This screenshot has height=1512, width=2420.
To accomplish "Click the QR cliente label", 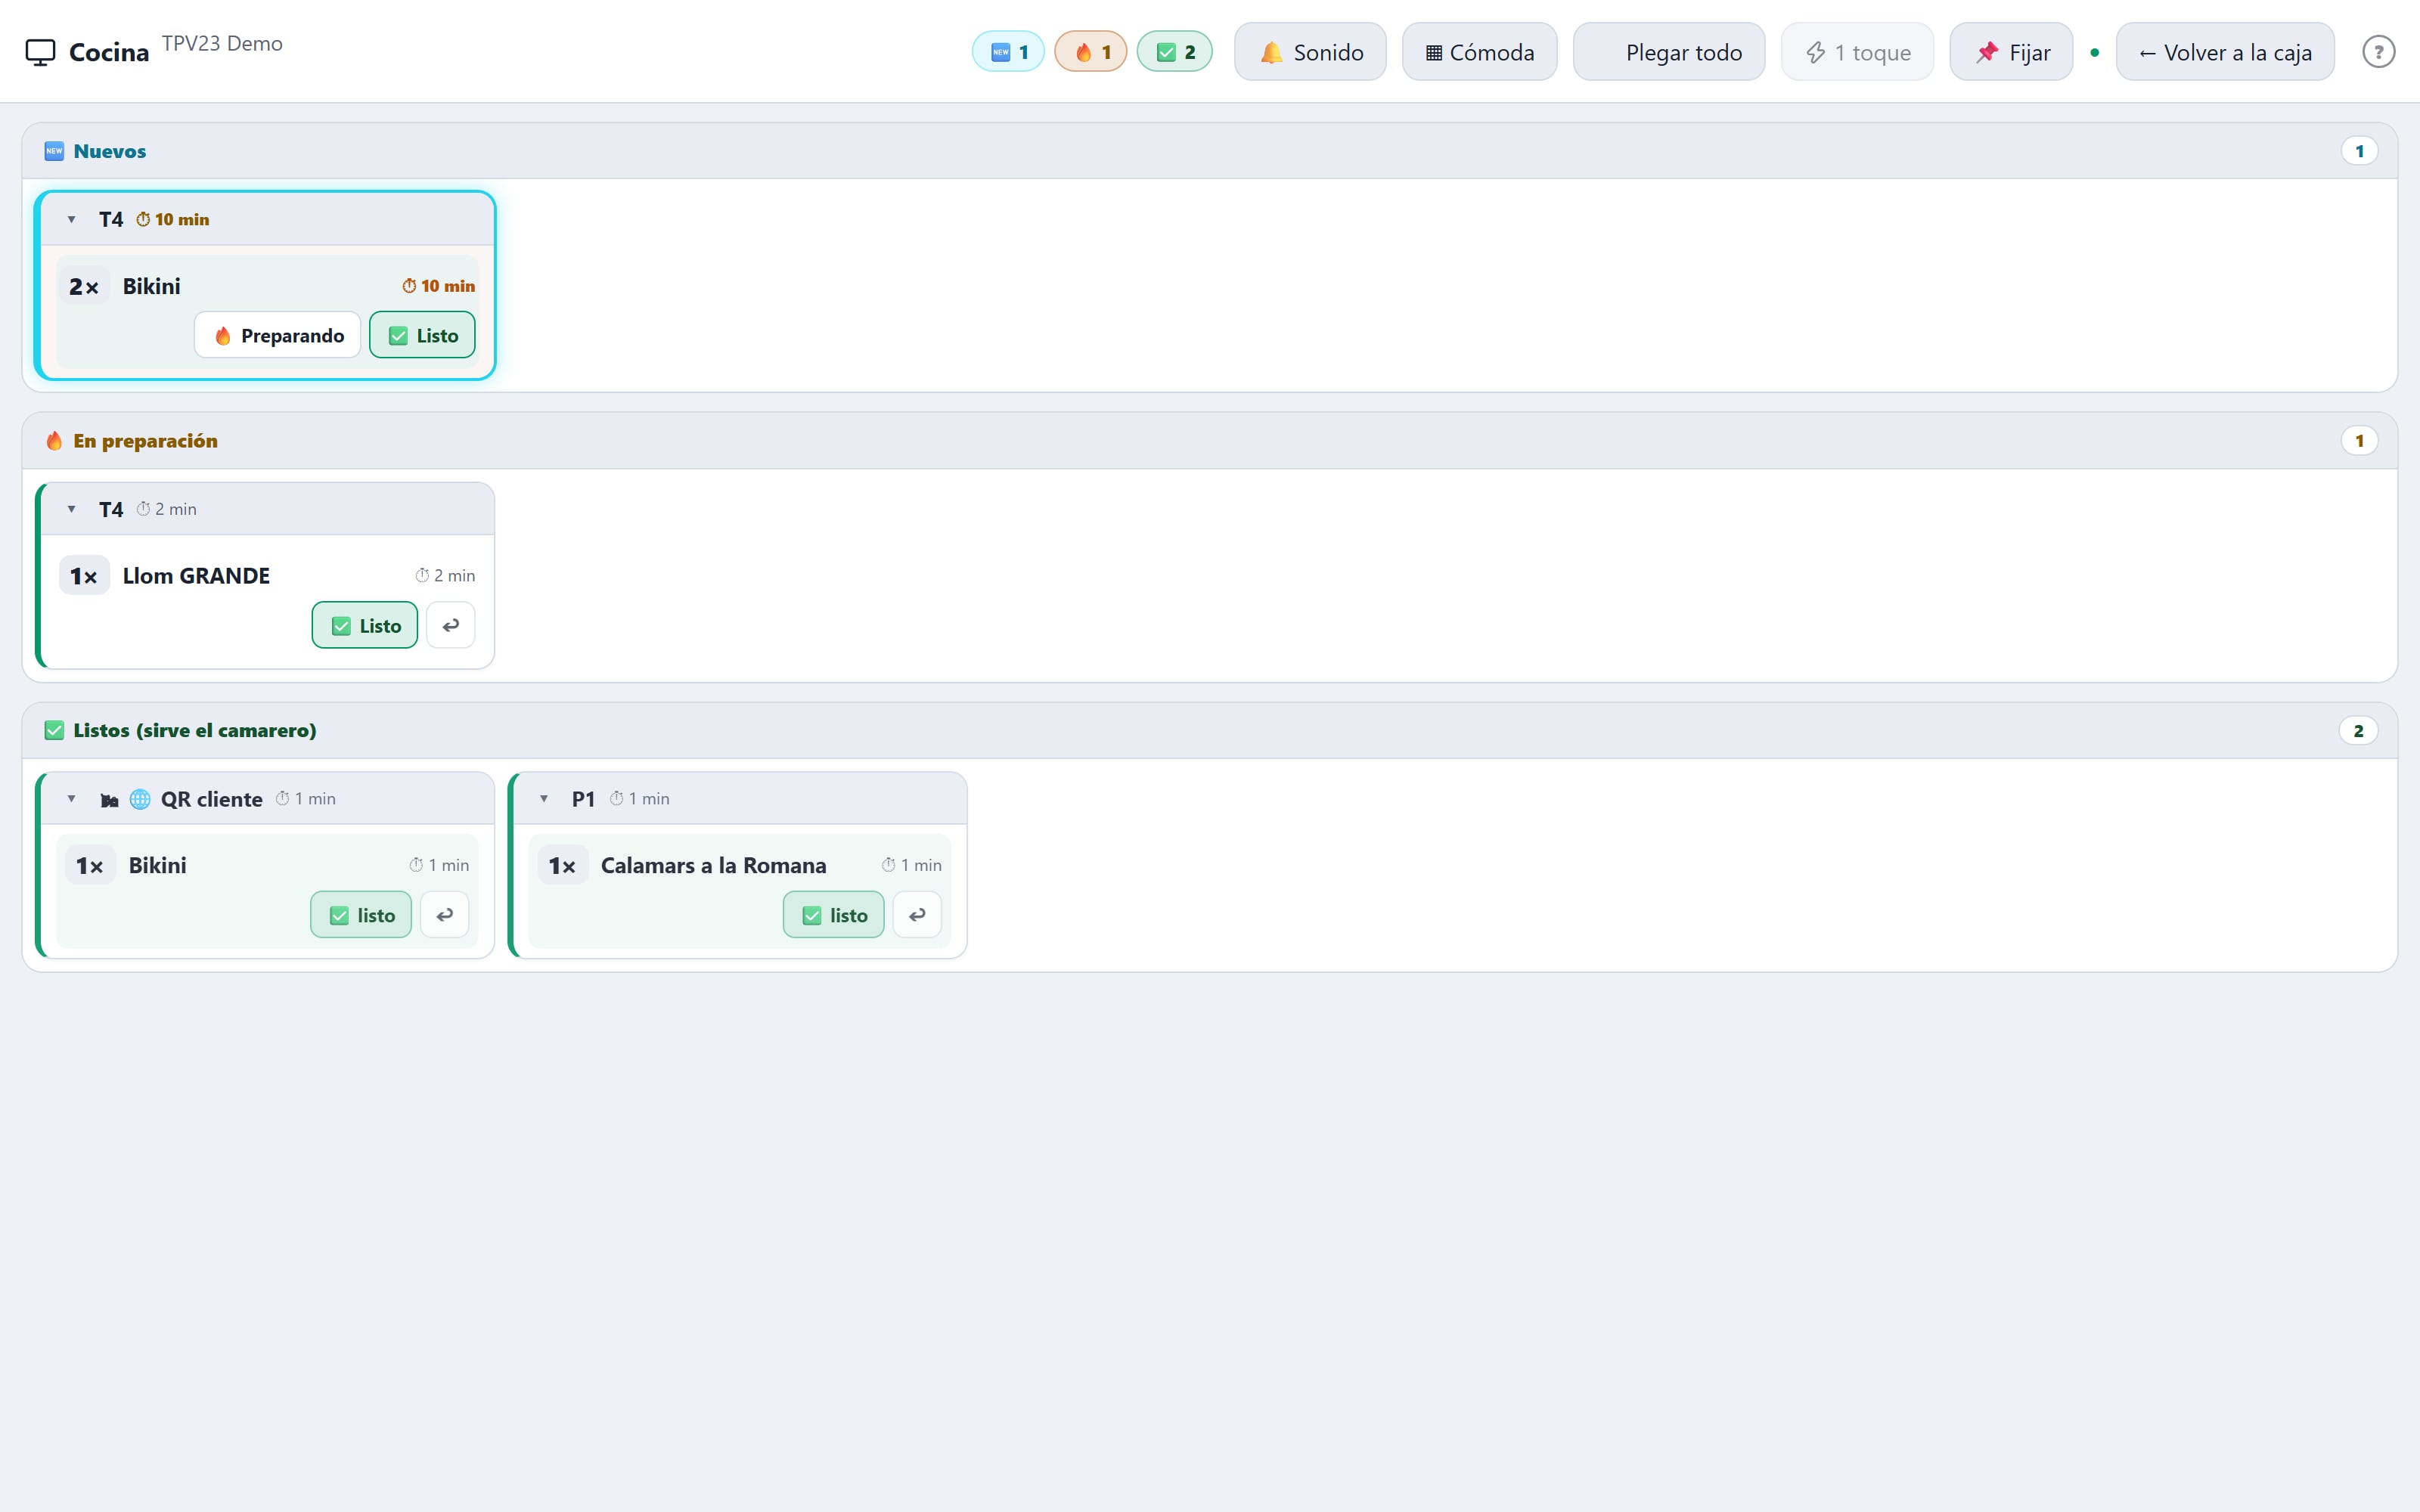I will tap(211, 799).
